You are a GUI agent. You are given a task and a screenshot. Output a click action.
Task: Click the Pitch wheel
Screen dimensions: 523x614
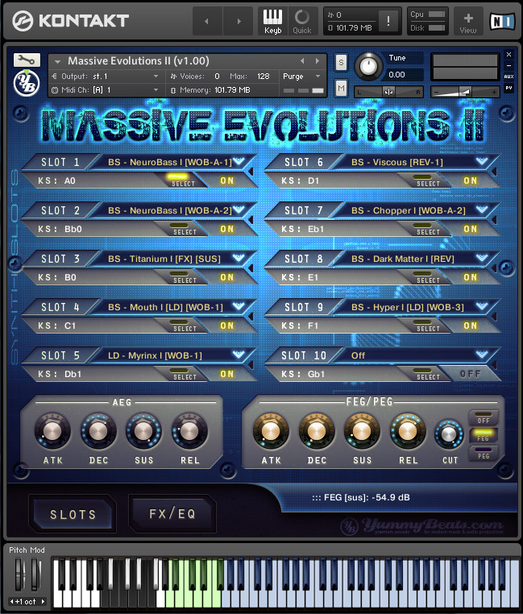point(19,575)
